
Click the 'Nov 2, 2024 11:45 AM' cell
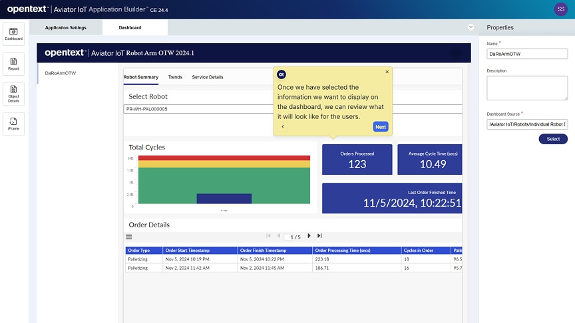coord(275,268)
